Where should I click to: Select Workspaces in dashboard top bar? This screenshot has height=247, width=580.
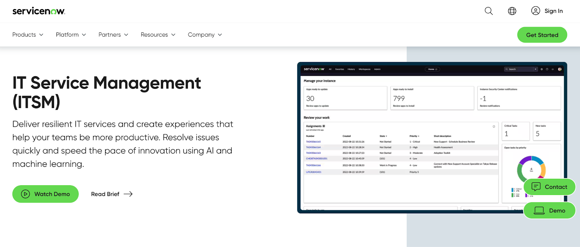click(364, 69)
